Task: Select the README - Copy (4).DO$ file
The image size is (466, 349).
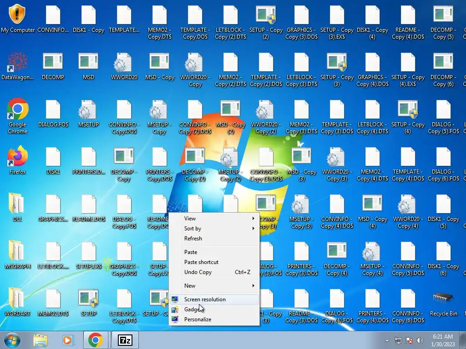Action: pyautogui.click(x=408, y=22)
